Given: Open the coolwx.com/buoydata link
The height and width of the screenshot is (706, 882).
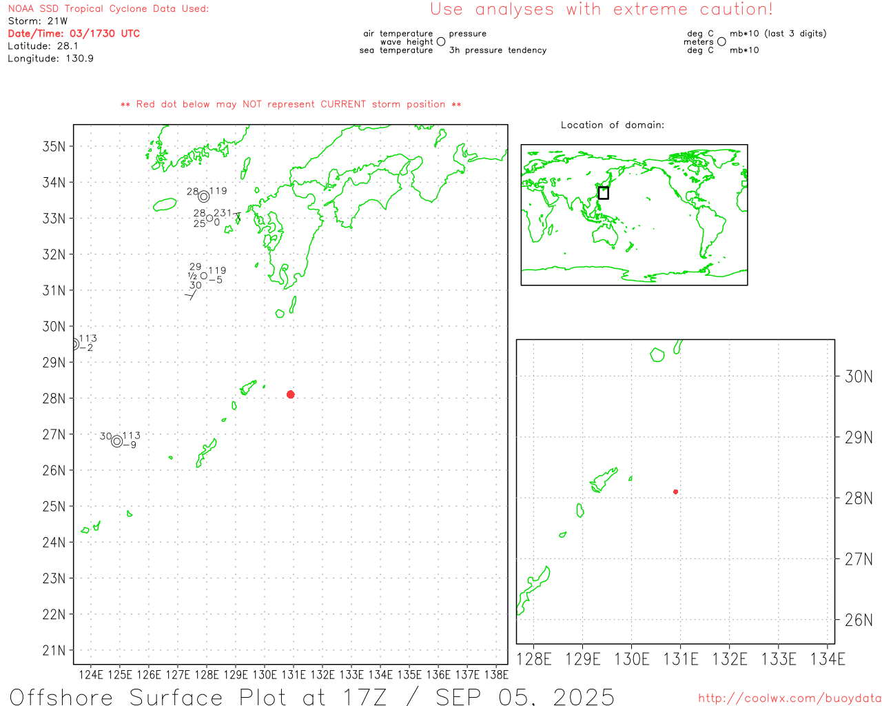Looking at the screenshot, I should click(790, 698).
